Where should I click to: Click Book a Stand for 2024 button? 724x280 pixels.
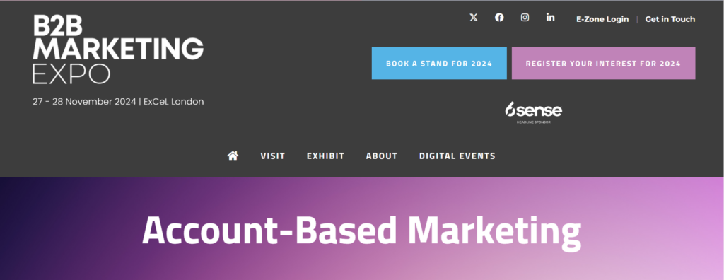[439, 64]
